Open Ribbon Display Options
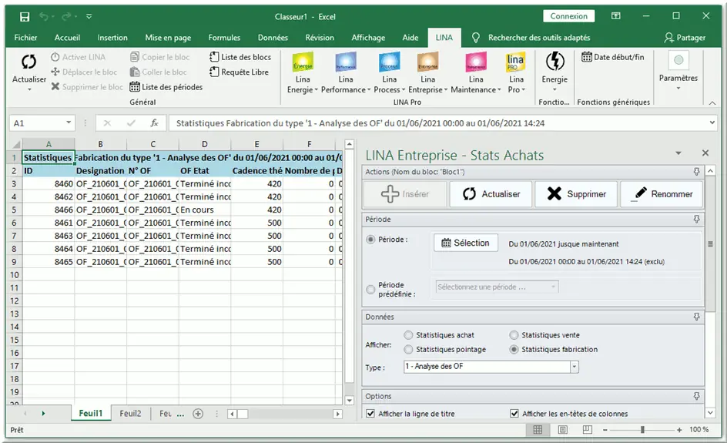This screenshot has width=727, height=443. pos(616,15)
